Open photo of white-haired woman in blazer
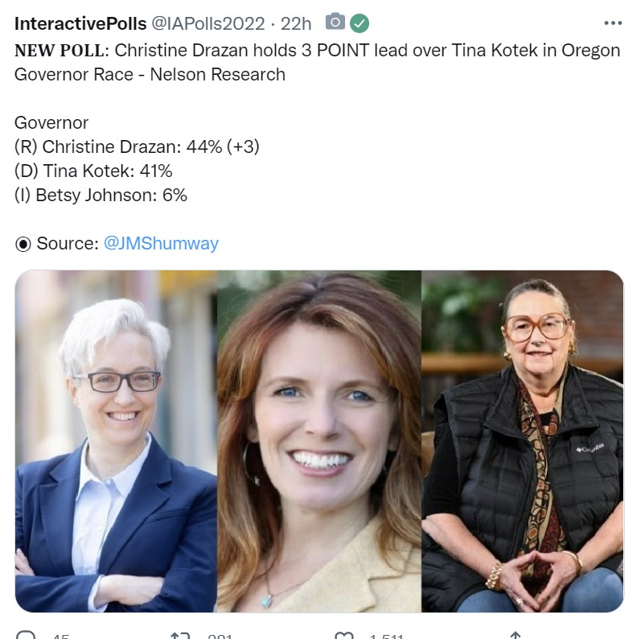 pyautogui.click(x=116, y=441)
